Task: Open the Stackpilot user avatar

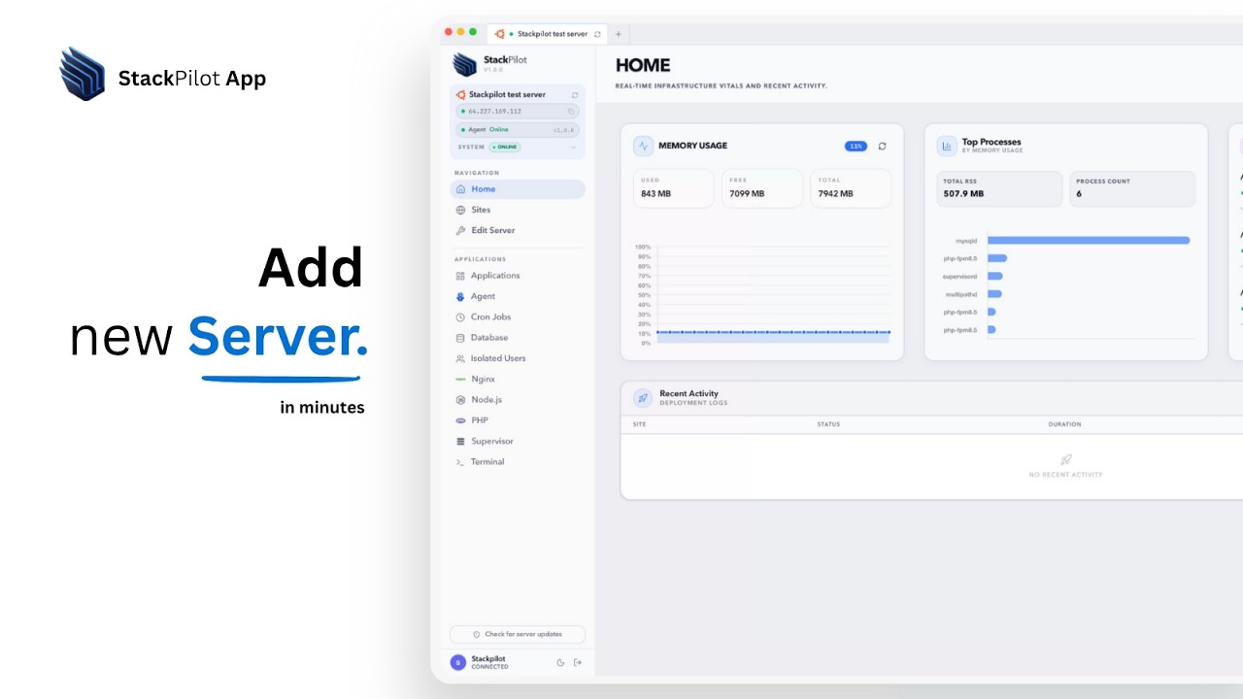Action: click(x=458, y=662)
